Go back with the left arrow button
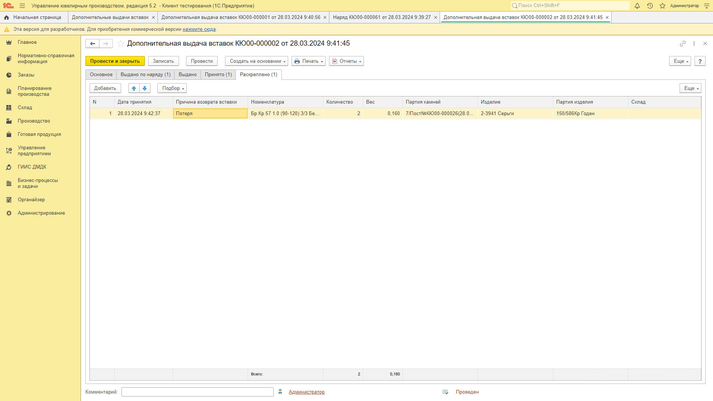Image resolution: width=713 pixels, height=401 pixels. click(x=92, y=43)
